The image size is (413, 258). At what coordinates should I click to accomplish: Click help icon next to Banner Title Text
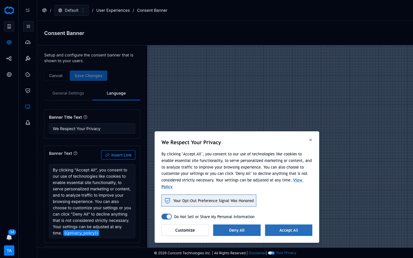(x=85, y=117)
